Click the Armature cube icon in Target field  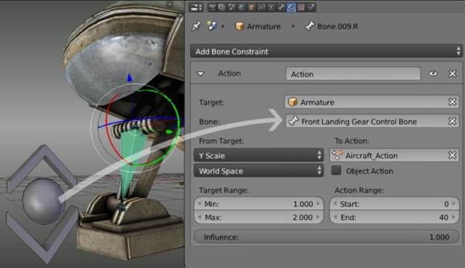(293, 102)
